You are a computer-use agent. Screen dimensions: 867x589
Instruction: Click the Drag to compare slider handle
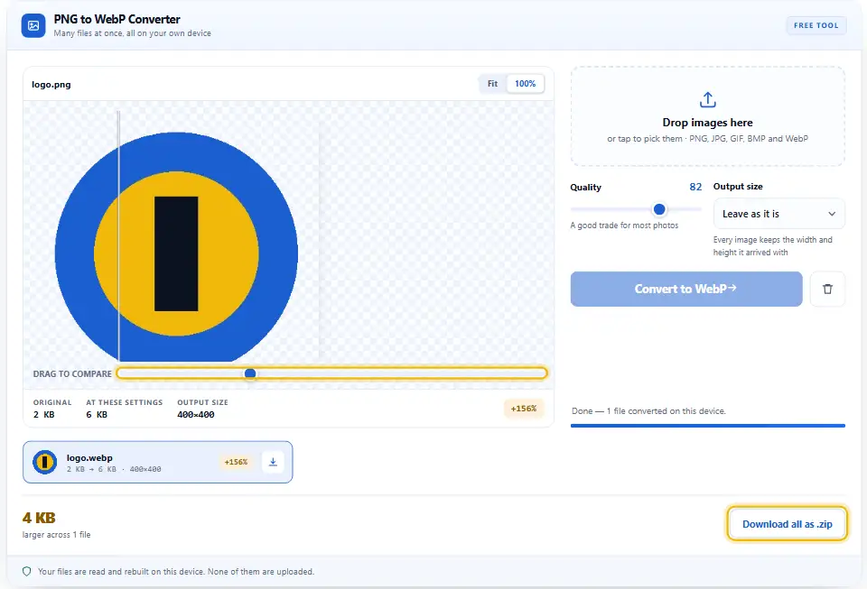click(x=250, y=373)
